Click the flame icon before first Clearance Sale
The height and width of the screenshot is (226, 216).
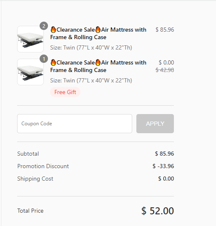click(x=53, y=30)
